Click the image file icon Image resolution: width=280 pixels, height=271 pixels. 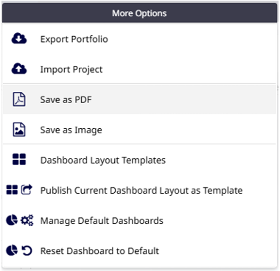coord(19,130)
